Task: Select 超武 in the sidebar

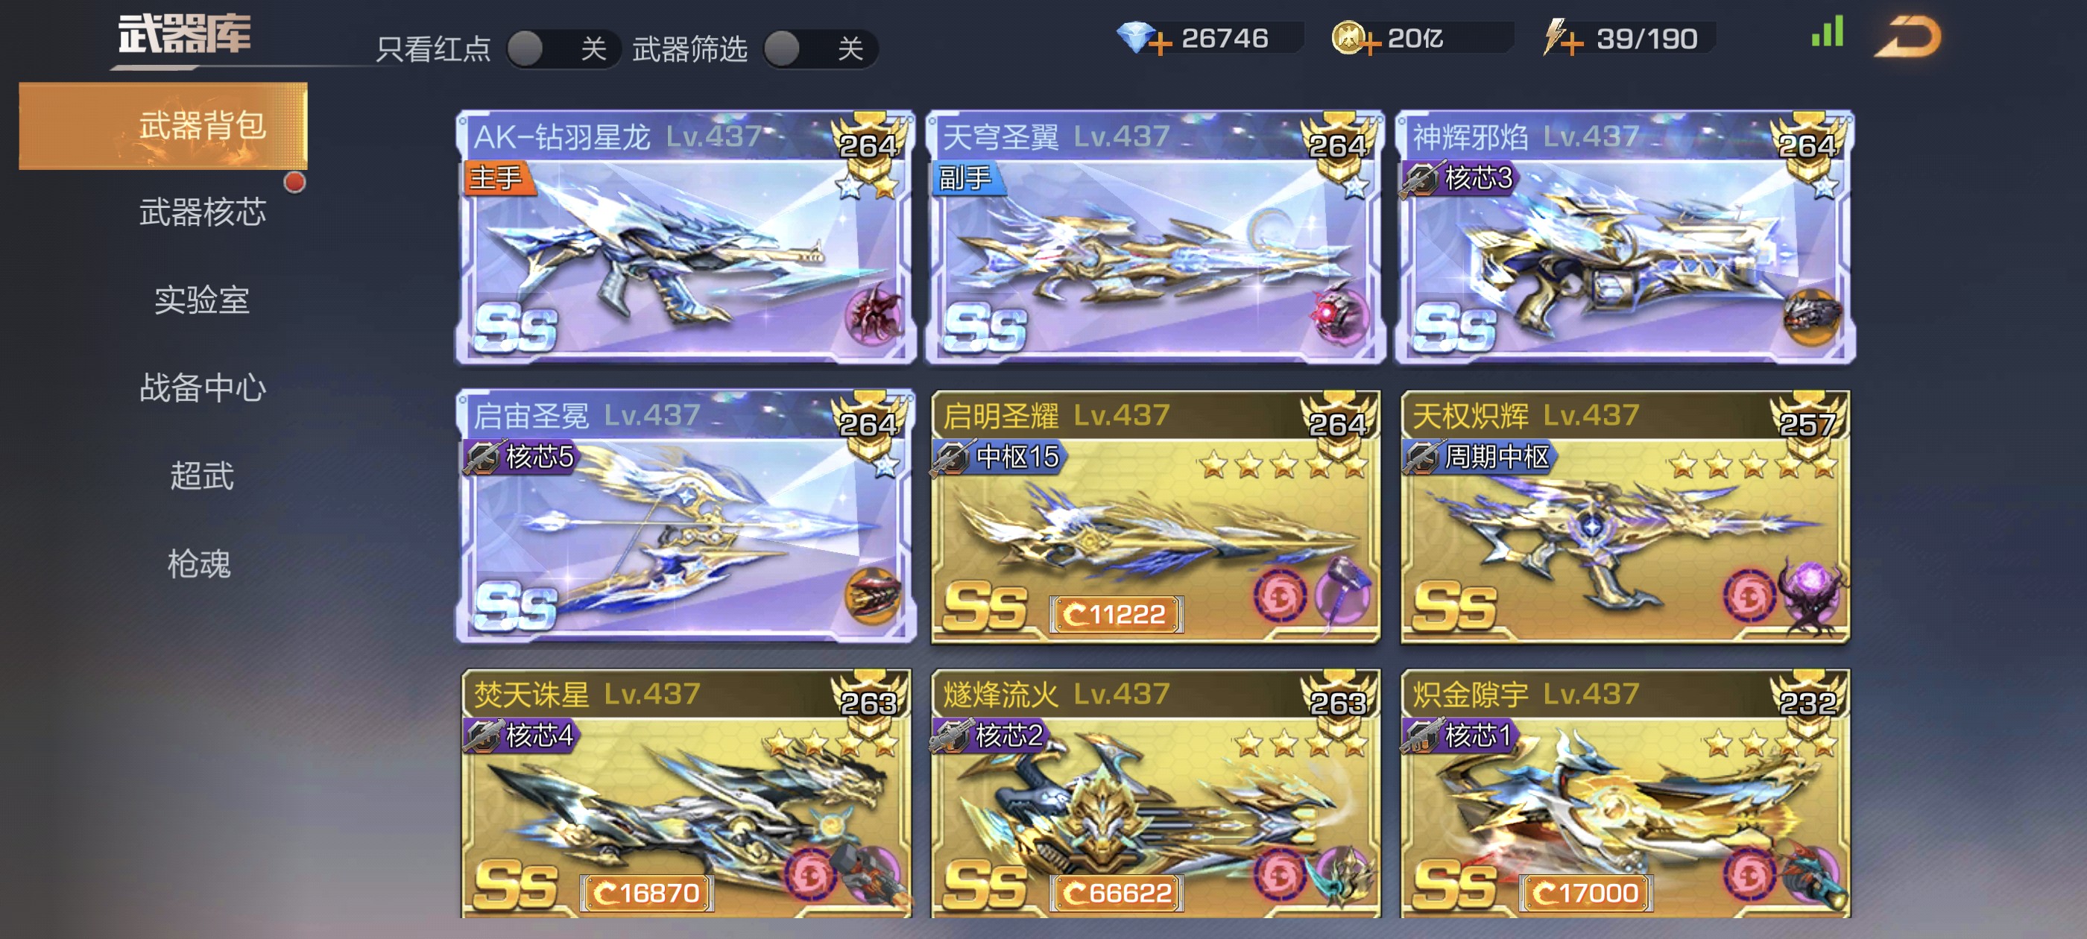Action: 202,475
